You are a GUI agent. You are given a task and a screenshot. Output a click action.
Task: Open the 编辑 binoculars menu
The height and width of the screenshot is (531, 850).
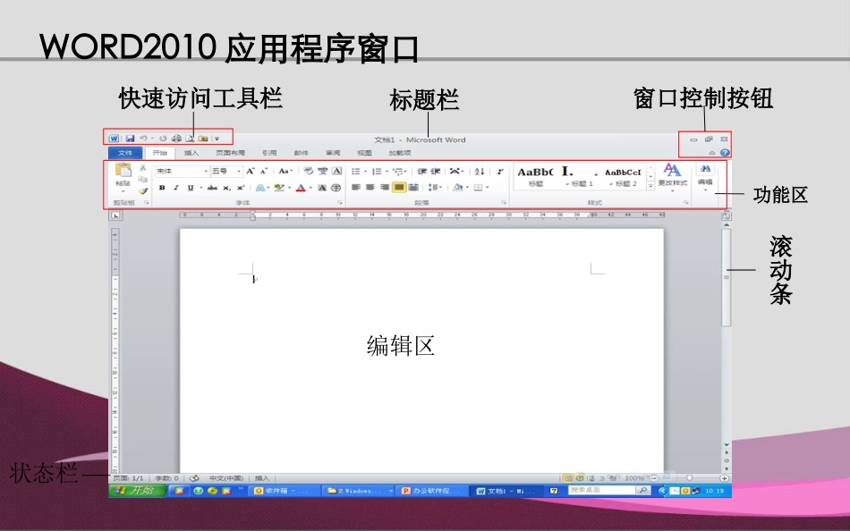coord(705,177)
